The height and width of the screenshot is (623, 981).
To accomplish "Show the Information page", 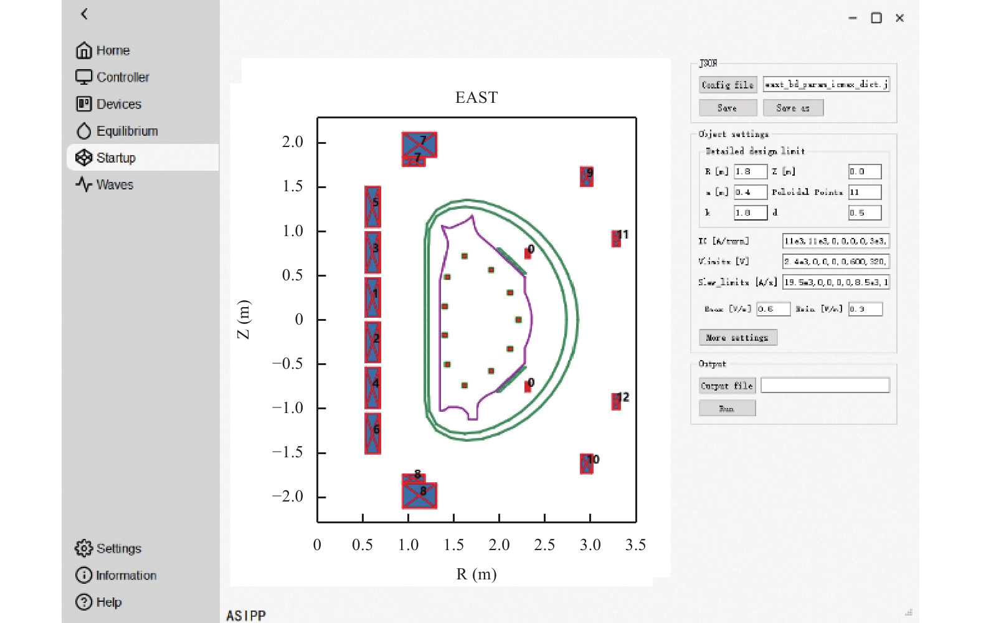I will point(116,575).
